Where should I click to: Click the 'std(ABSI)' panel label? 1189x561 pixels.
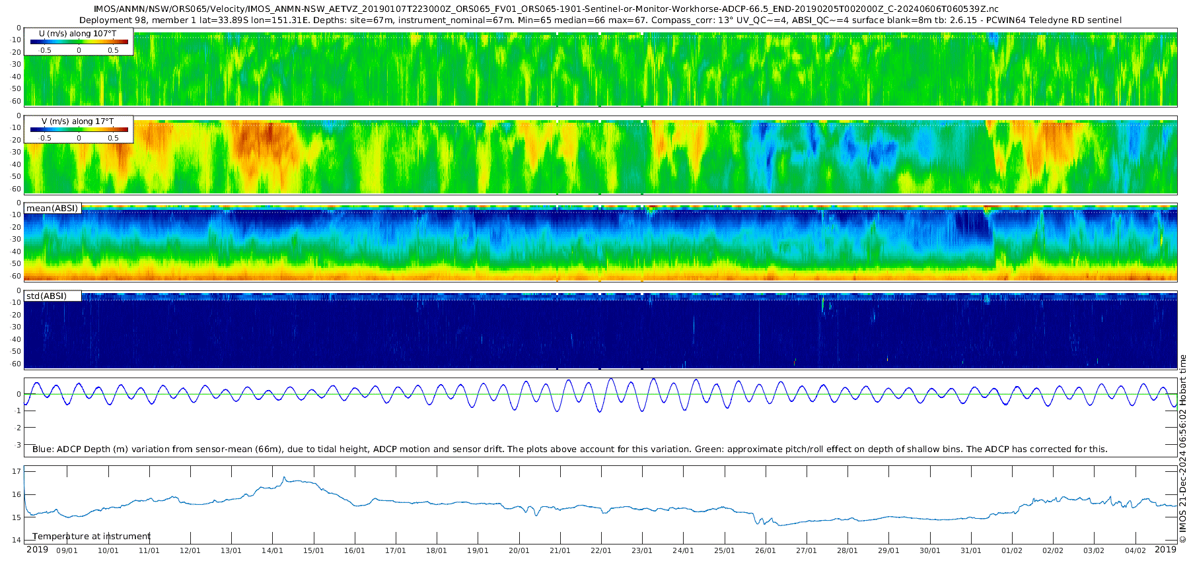(46, 296)
